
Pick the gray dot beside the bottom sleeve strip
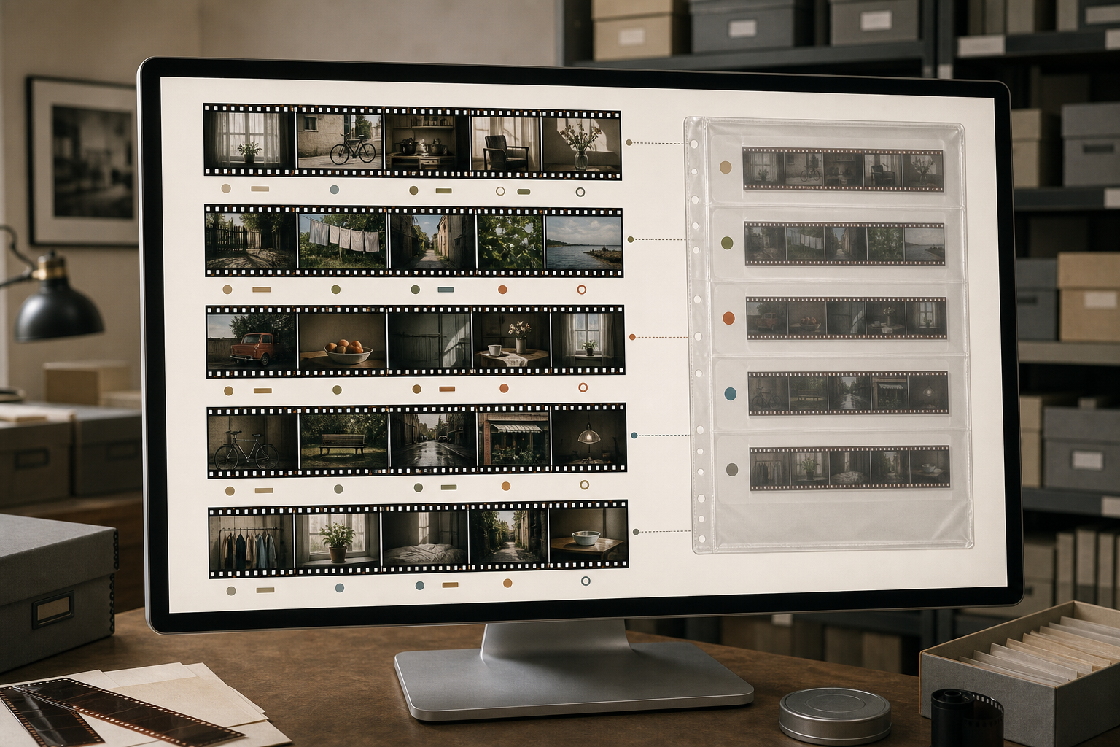(732, 470)
